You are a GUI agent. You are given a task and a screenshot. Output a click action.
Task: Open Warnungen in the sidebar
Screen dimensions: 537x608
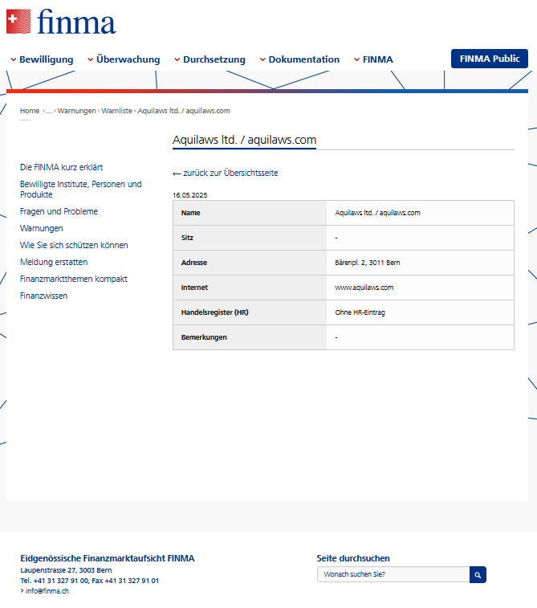[42, 228]
